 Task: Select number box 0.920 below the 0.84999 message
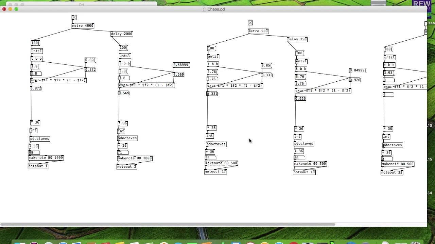click(x=355, y=80)
